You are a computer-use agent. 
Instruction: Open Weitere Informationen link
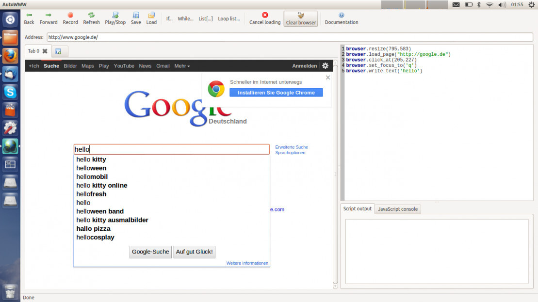point(247,263)
